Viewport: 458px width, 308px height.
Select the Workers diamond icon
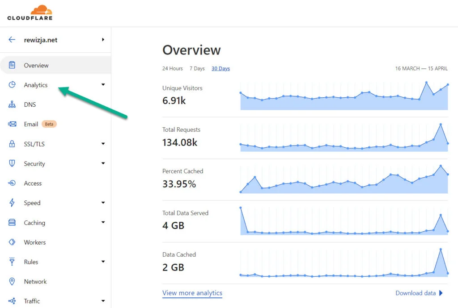click(12, 242)
